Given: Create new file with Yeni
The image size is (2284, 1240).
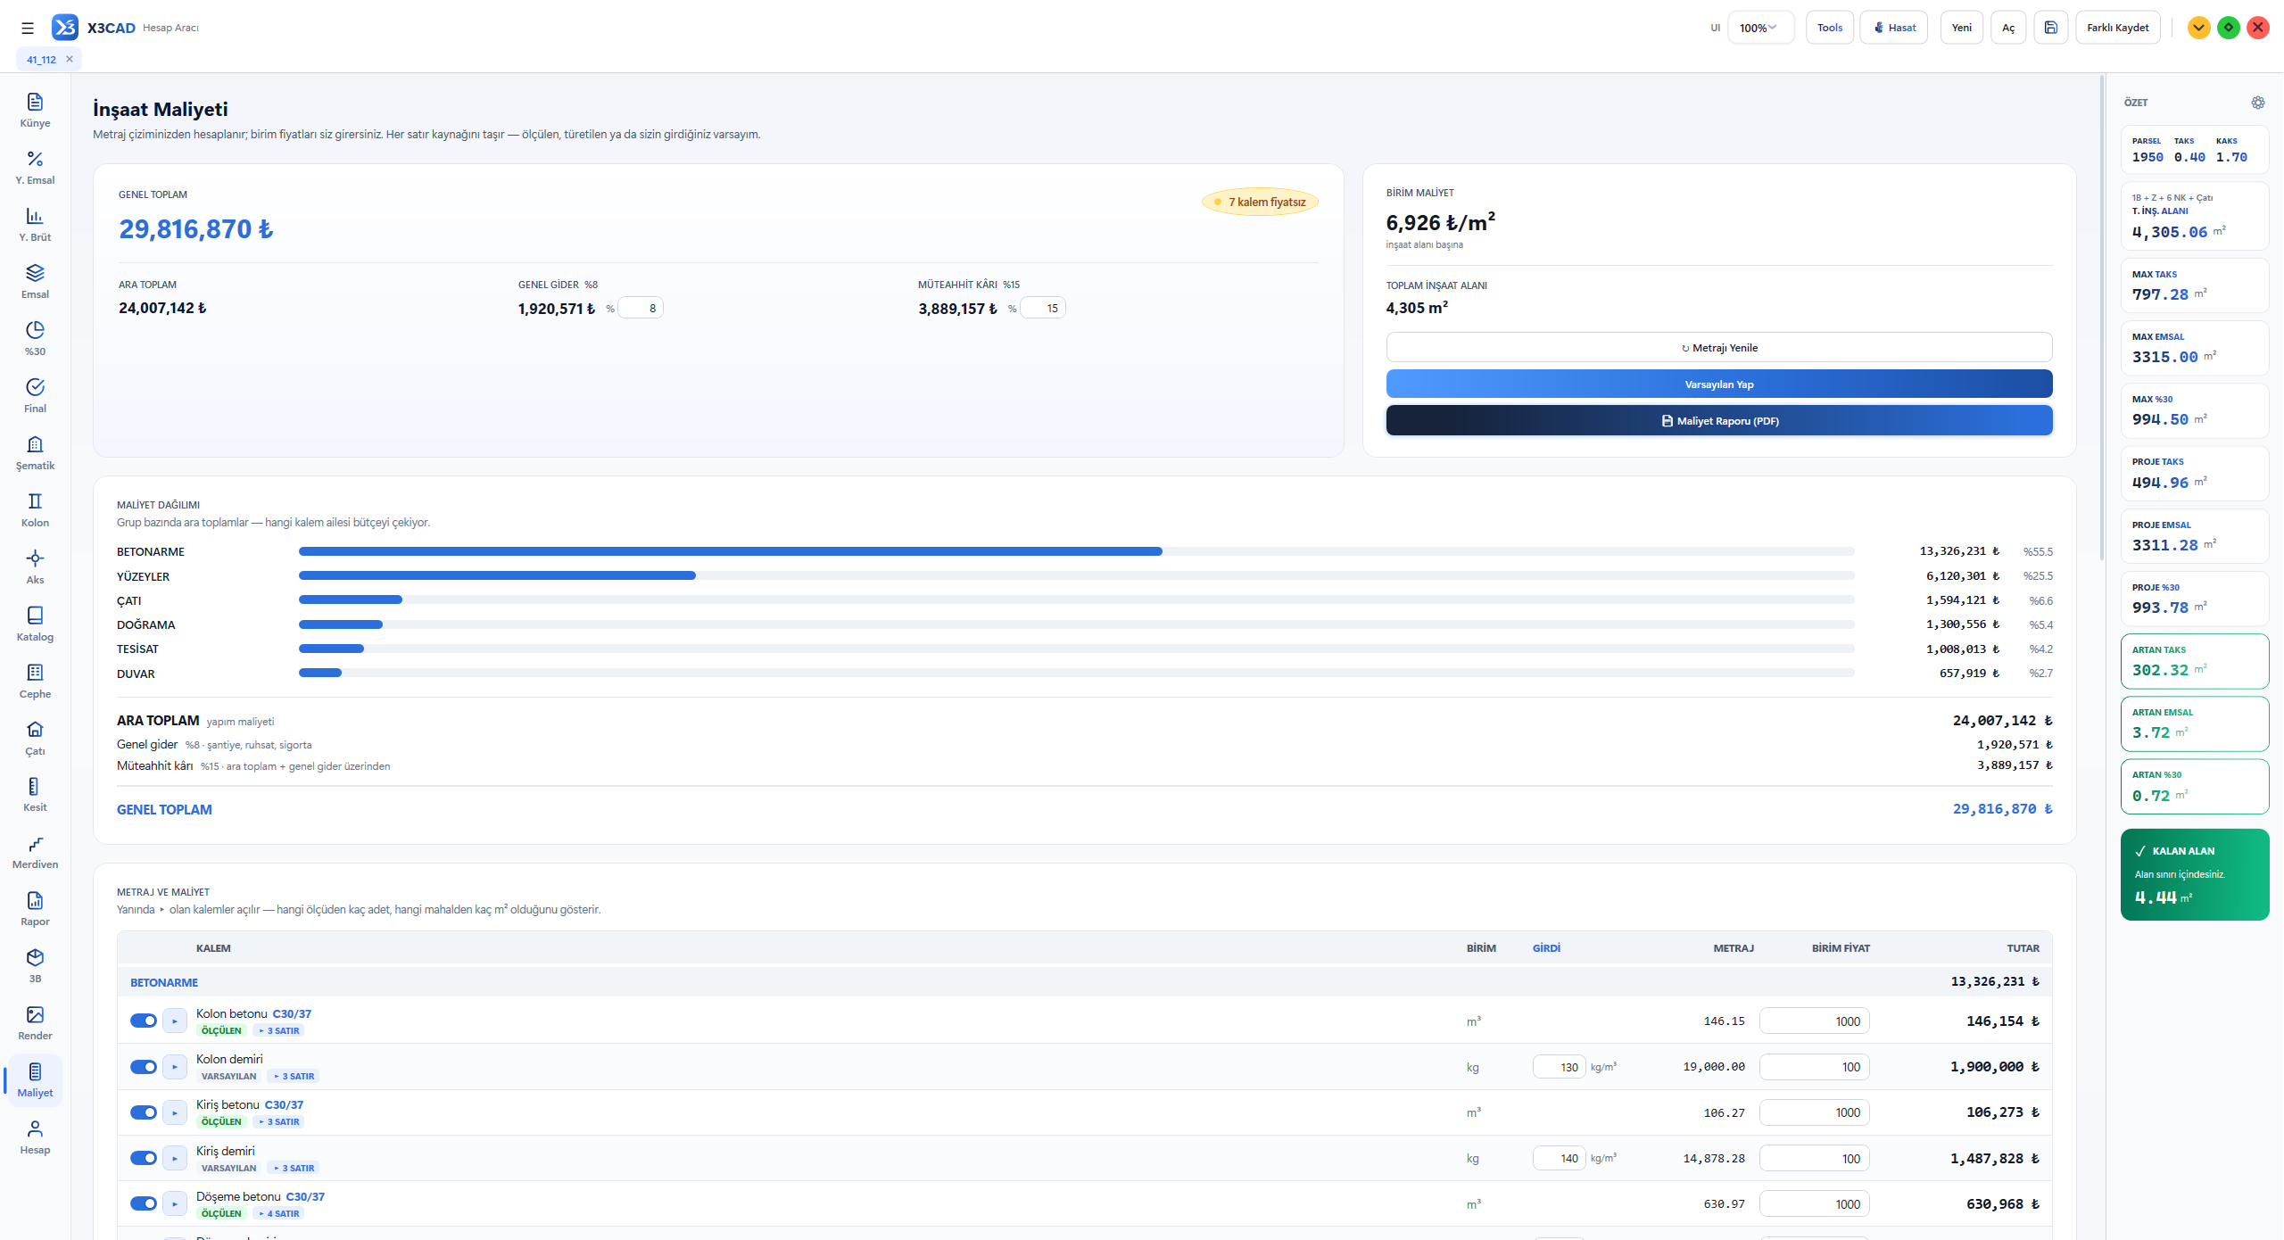Looking at the screenshot, I should click(x=1962, y=28).
